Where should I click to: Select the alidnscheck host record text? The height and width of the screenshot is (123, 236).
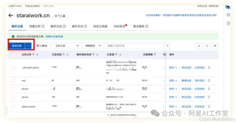coord(28,107)
